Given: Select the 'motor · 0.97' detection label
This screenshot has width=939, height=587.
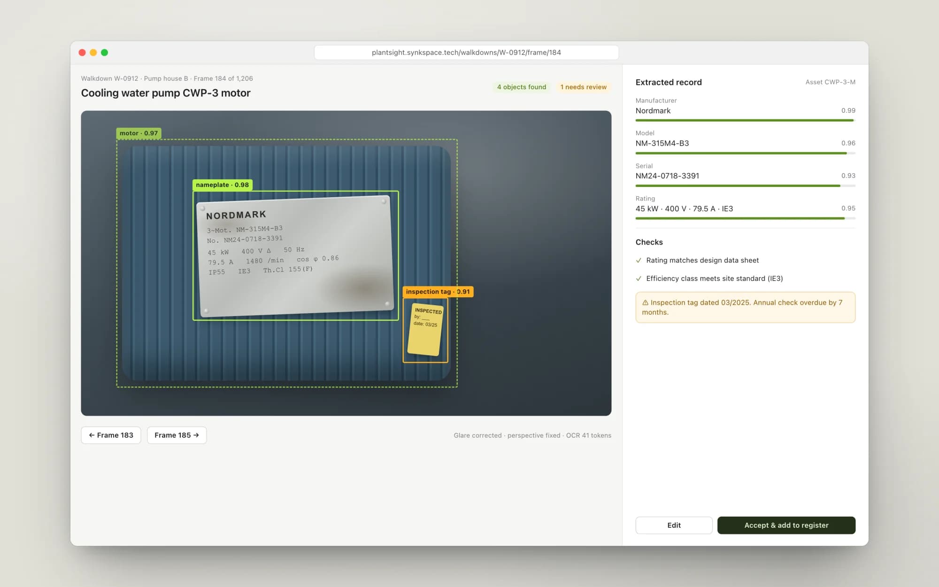Looking at the screenshot, I should (x=139, y=133).
